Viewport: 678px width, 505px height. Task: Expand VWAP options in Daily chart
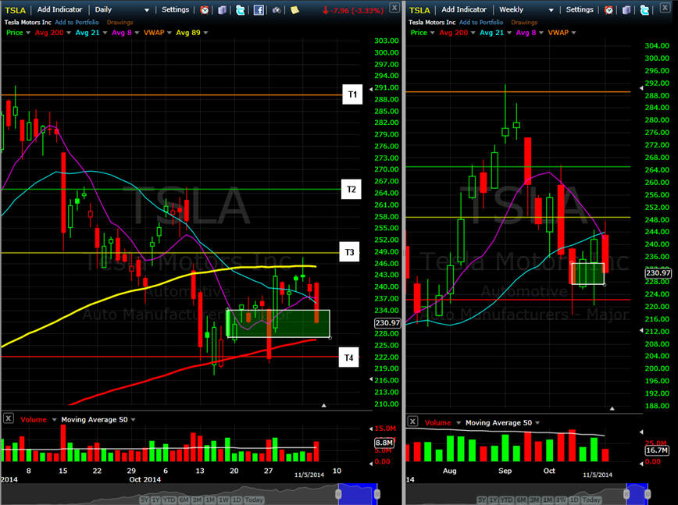click(x=169, y=33)
